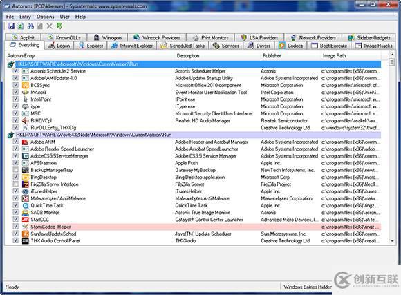Click the RtHDVCpl speaker icon
This screenshot has height=295, width=401.
pos(26,120)
